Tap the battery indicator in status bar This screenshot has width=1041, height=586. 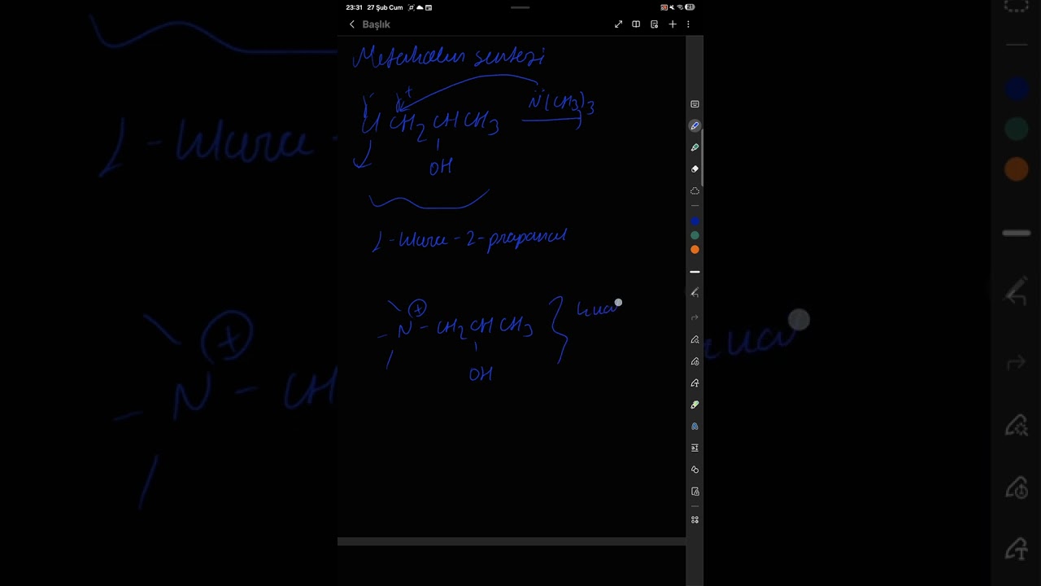[x=690, y=7]
